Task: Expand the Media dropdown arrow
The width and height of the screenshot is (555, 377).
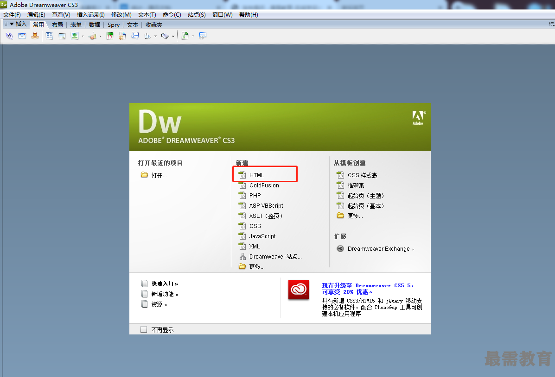Action: [x=101, y=36]
